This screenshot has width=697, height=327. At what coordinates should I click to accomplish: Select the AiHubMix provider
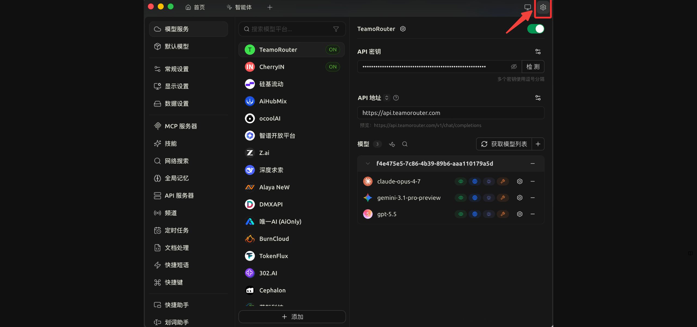292,101
